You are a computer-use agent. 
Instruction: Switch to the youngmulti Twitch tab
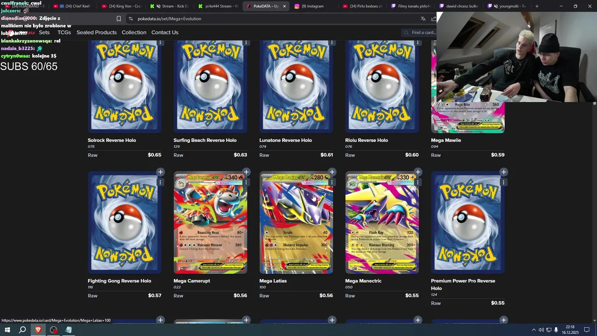[x=507, y=6]
